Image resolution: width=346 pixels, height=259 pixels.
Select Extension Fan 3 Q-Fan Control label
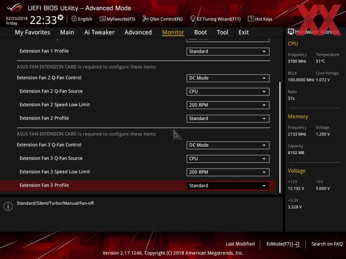[49, 144]
